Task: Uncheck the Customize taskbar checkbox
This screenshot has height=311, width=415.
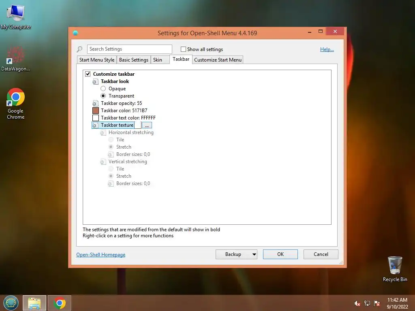Action: [88, 74]
